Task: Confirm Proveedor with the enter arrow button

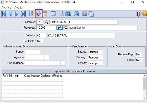Action: pos(60,28)
